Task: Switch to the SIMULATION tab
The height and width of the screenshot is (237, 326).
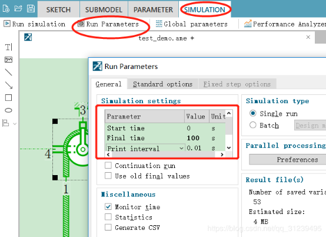Action: [x=205, y=9]
